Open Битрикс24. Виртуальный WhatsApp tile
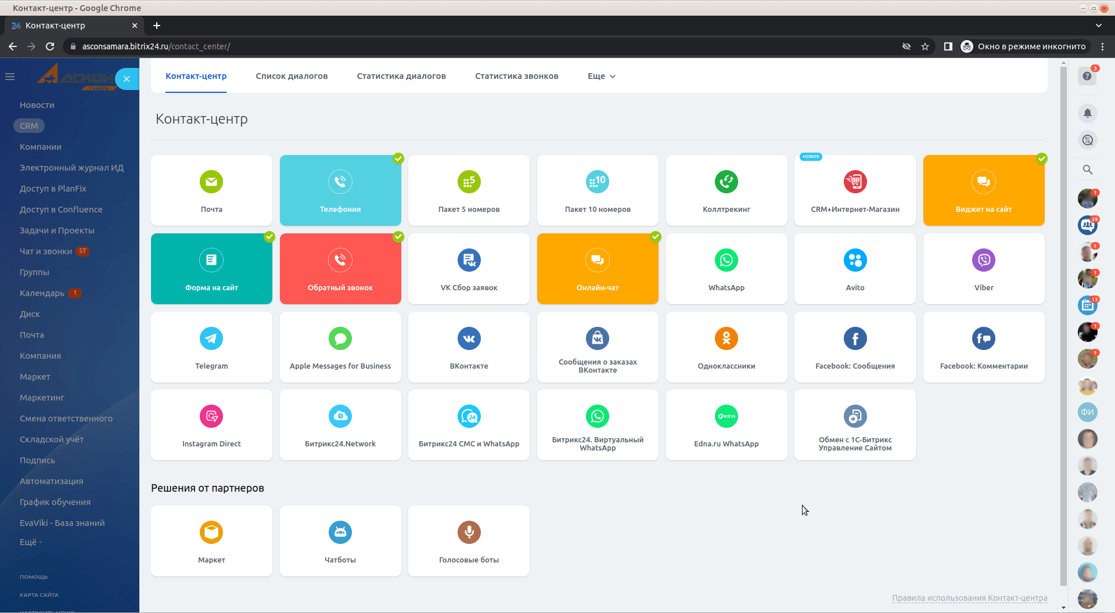 coord(598,425)
